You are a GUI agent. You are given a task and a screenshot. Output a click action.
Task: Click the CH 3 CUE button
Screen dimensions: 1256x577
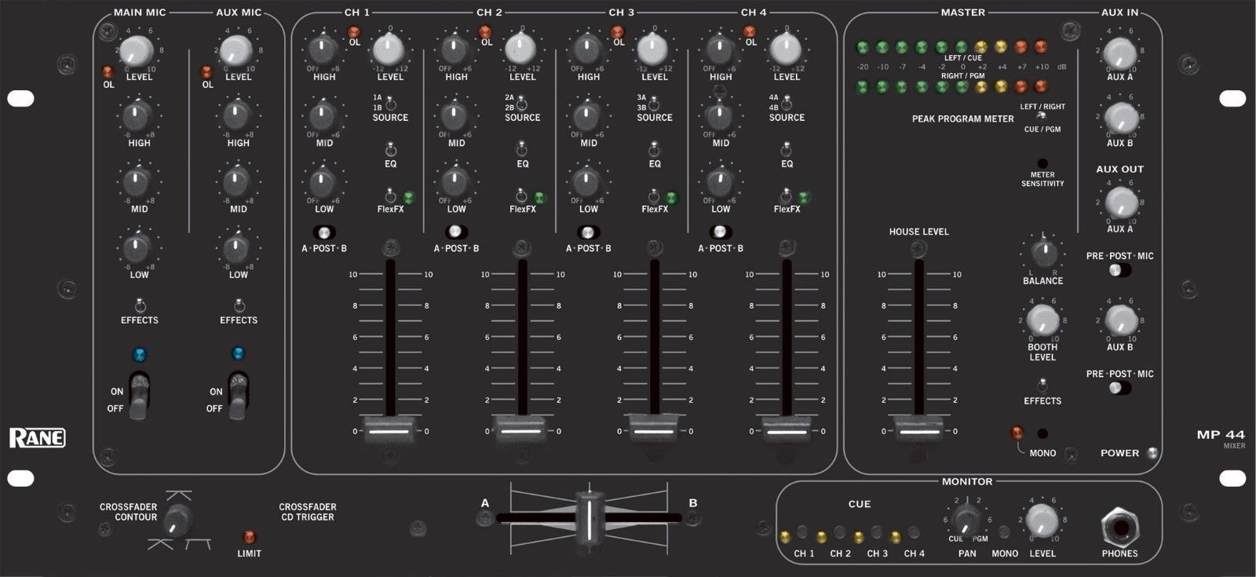pos(877,533)
